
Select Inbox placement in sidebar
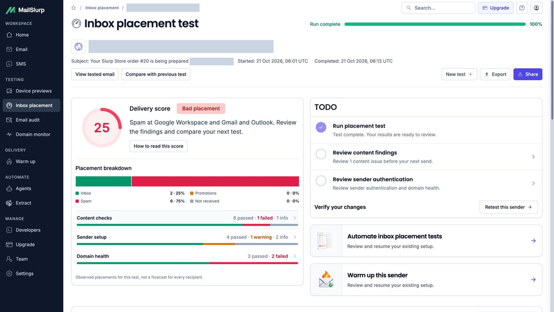tap(31, 106)
